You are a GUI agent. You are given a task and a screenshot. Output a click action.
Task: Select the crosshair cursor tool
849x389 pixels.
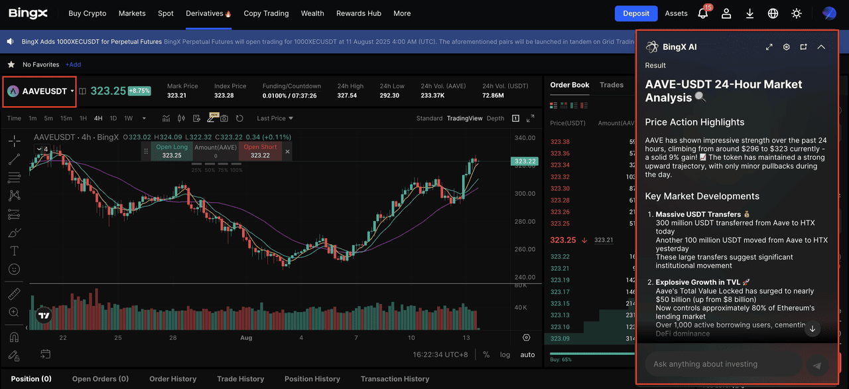point(14,141)
